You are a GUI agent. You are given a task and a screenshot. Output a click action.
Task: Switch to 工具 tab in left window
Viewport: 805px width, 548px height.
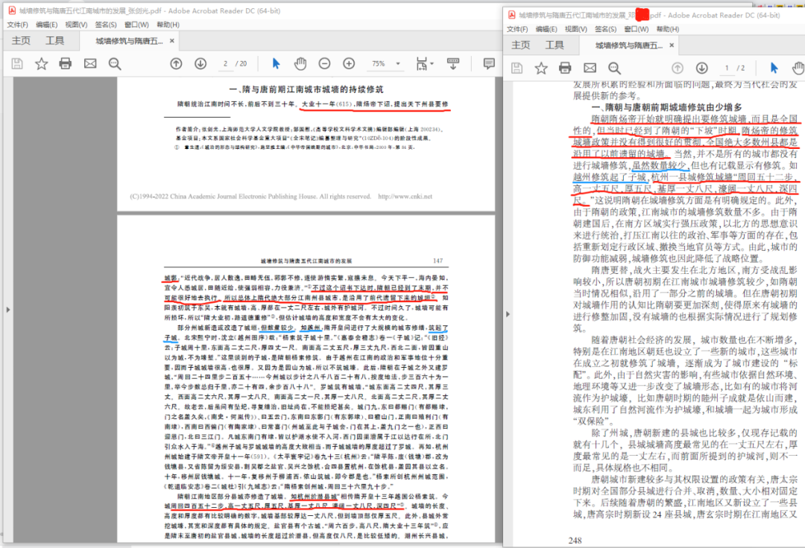click(x=54, y=41)
